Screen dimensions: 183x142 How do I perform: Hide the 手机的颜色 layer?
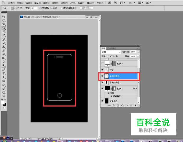point(102,82)
